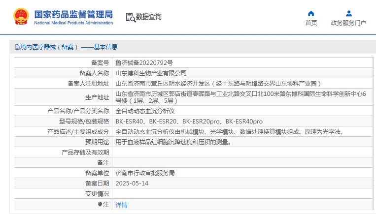Select product name 全自动动态血沉分析仪
Screen dimensions: 376x214
(145, 111)
